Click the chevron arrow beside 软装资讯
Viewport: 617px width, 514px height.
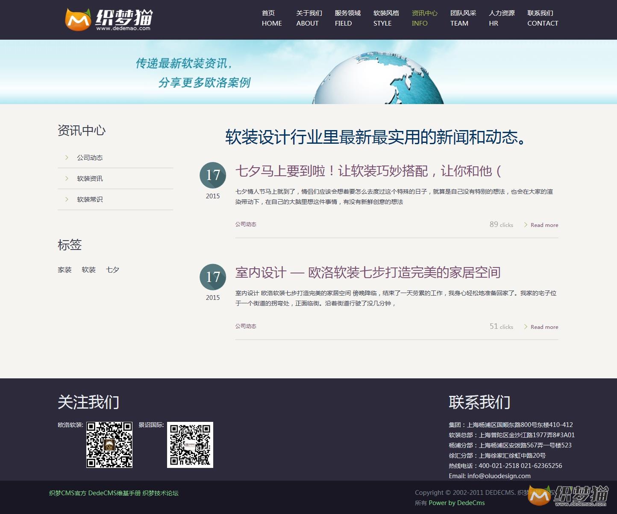click(67, 178)
